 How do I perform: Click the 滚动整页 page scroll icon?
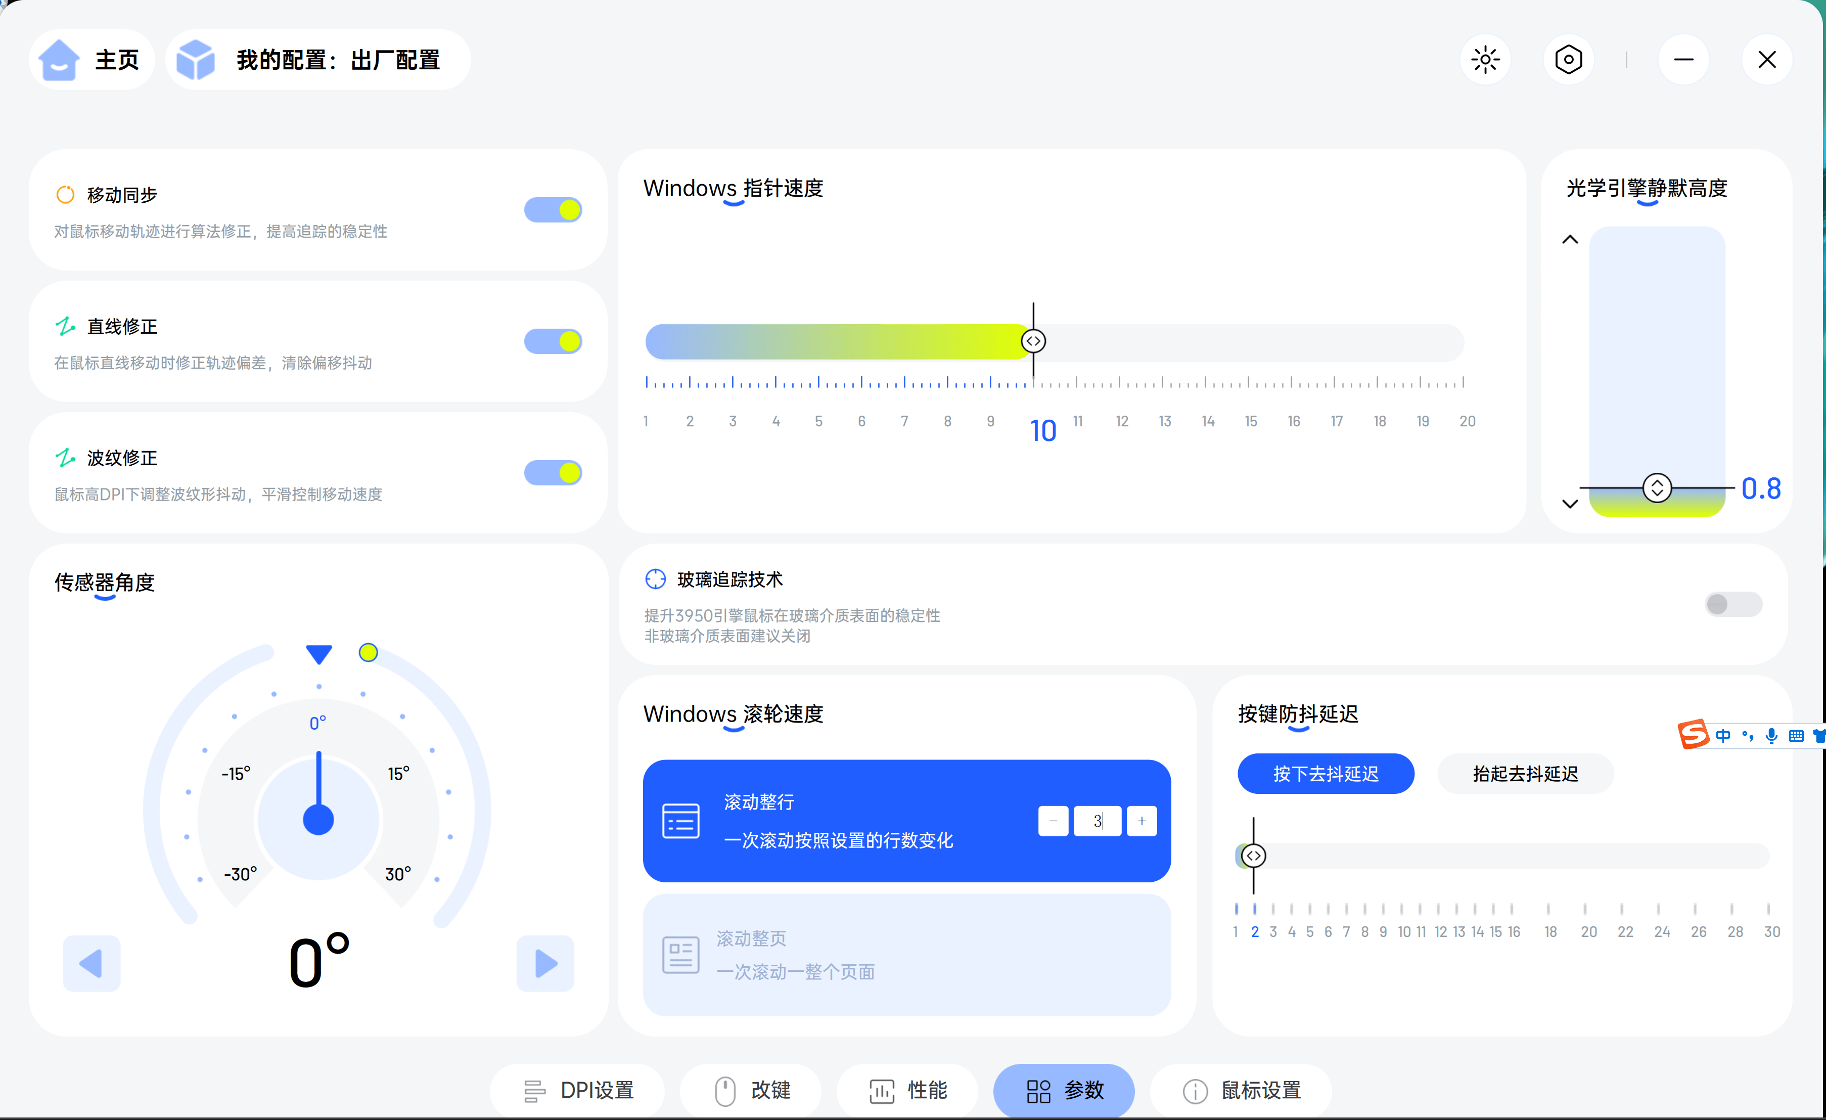680,955
